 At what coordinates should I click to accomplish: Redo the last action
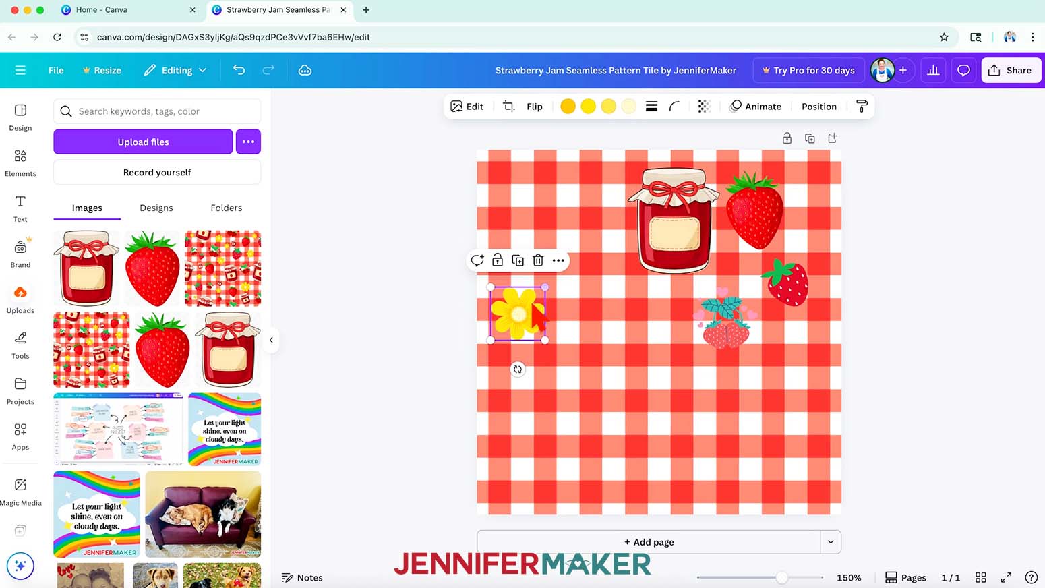pyautogui.click(x=268, y=70)
